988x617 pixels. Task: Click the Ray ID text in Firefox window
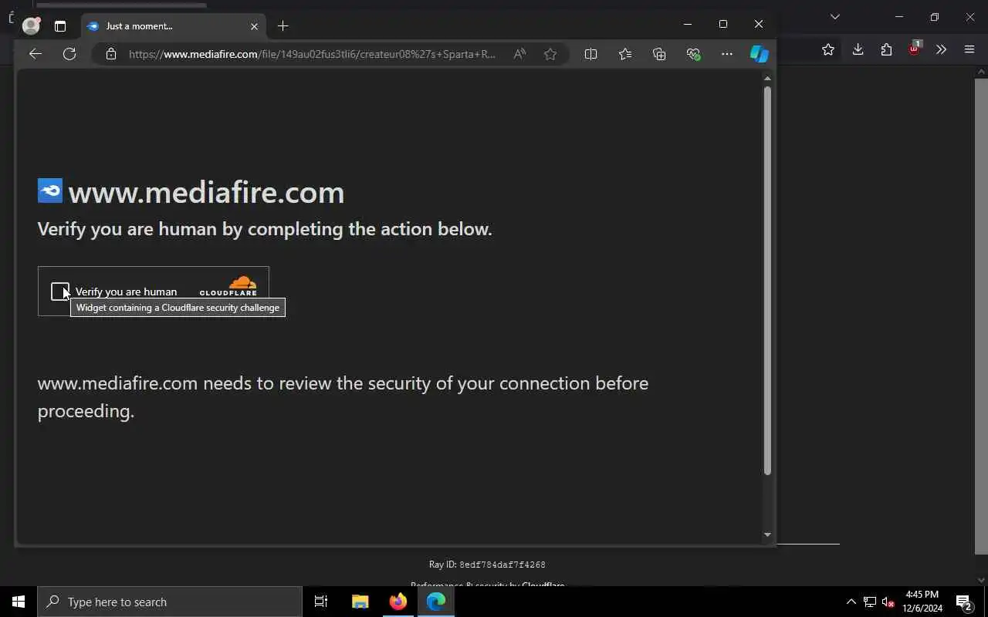click(x=487, y=565)
